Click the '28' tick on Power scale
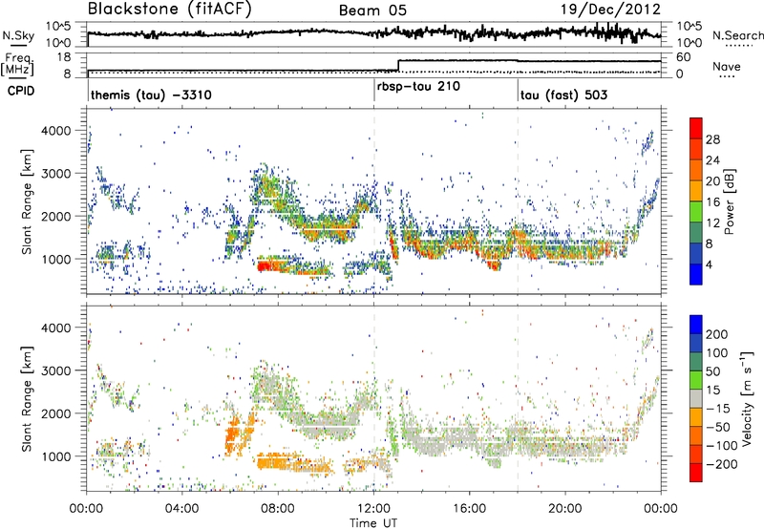The width and height of the screenshot is (764, 529). point(712,139)
